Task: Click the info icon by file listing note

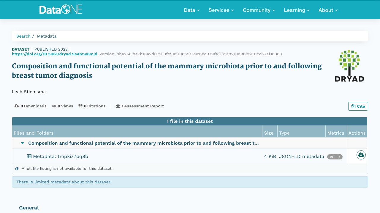Action: click(17, 169)
